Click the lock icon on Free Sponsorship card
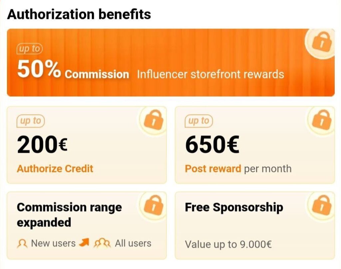 click(322, 205)
